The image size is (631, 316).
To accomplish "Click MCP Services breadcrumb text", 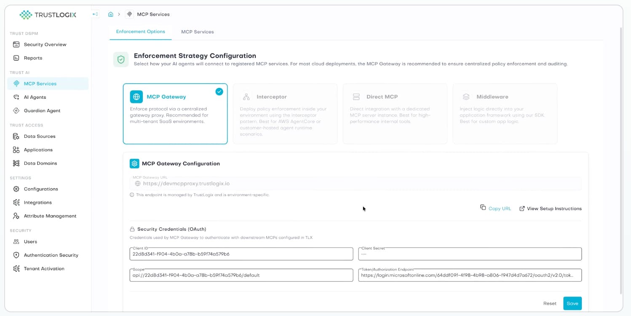I will pyautogui.click(x=153, y=14).
